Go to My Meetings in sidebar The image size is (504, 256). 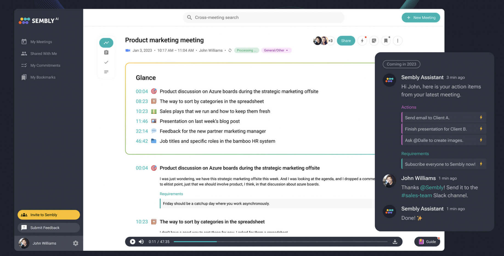[41, 42]
